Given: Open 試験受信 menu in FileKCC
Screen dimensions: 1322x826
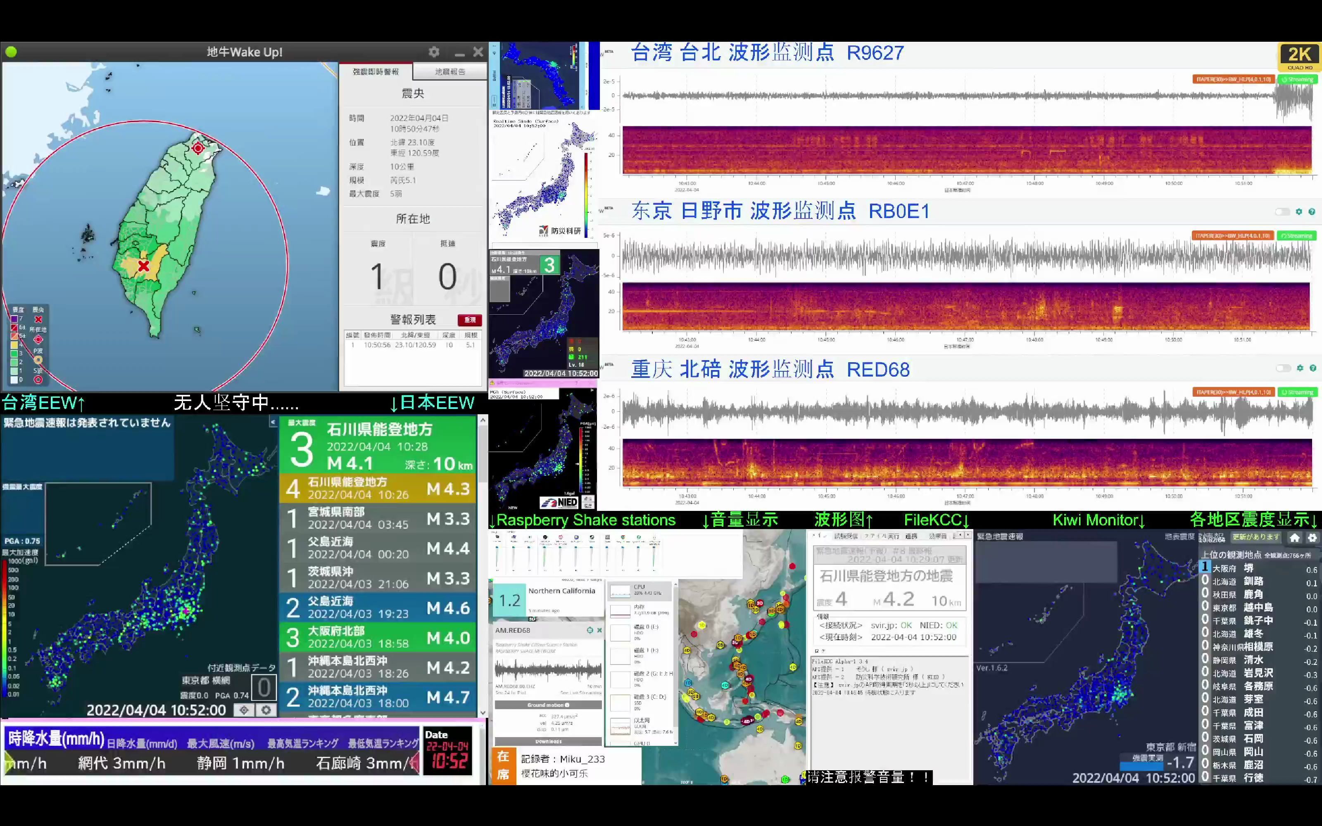Looking at the screenshot, I should [x=846, y=536].
